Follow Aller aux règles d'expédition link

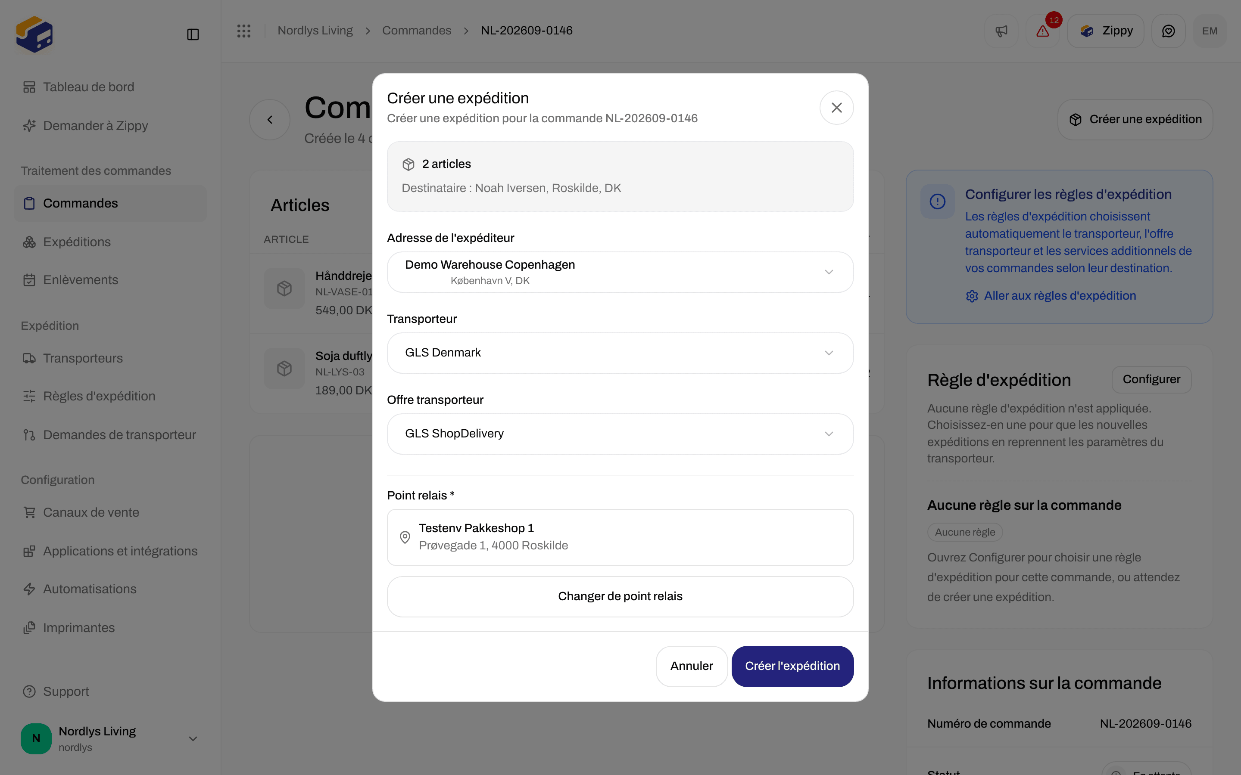1051,296
